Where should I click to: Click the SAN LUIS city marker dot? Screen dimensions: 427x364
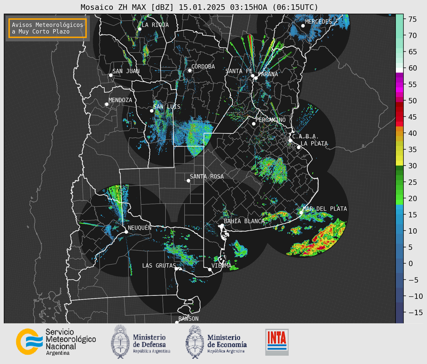pos(152,111)
